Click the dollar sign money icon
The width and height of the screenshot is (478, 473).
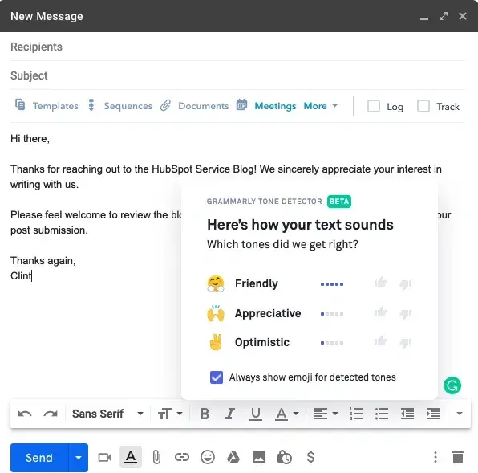point(310,457)
